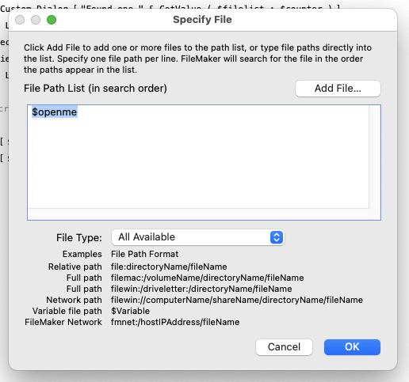The height and width of the screenshot is (382, 409).
Task: Cancel the Specify File dialog
Action: pos(284,347)
